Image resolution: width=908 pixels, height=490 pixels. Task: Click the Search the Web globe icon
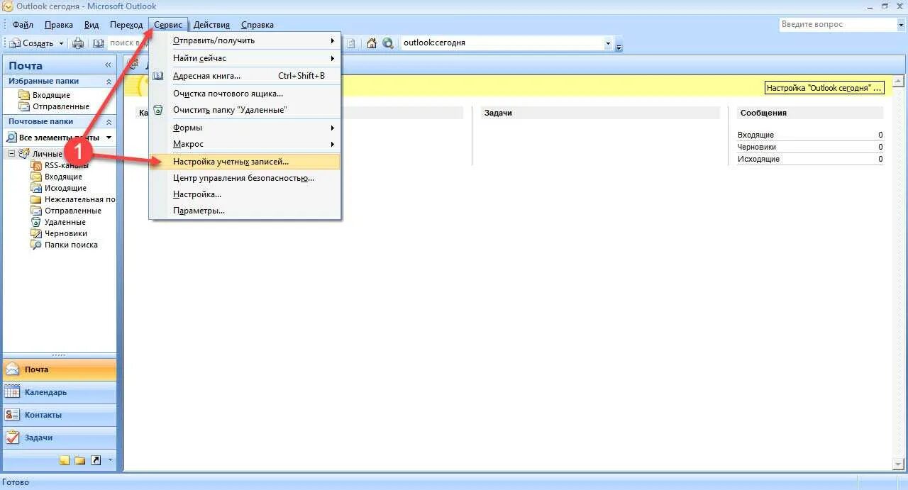tap(388, 43)
